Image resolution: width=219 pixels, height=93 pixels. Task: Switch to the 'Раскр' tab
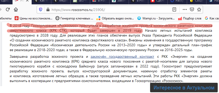[x=177, y=1]
